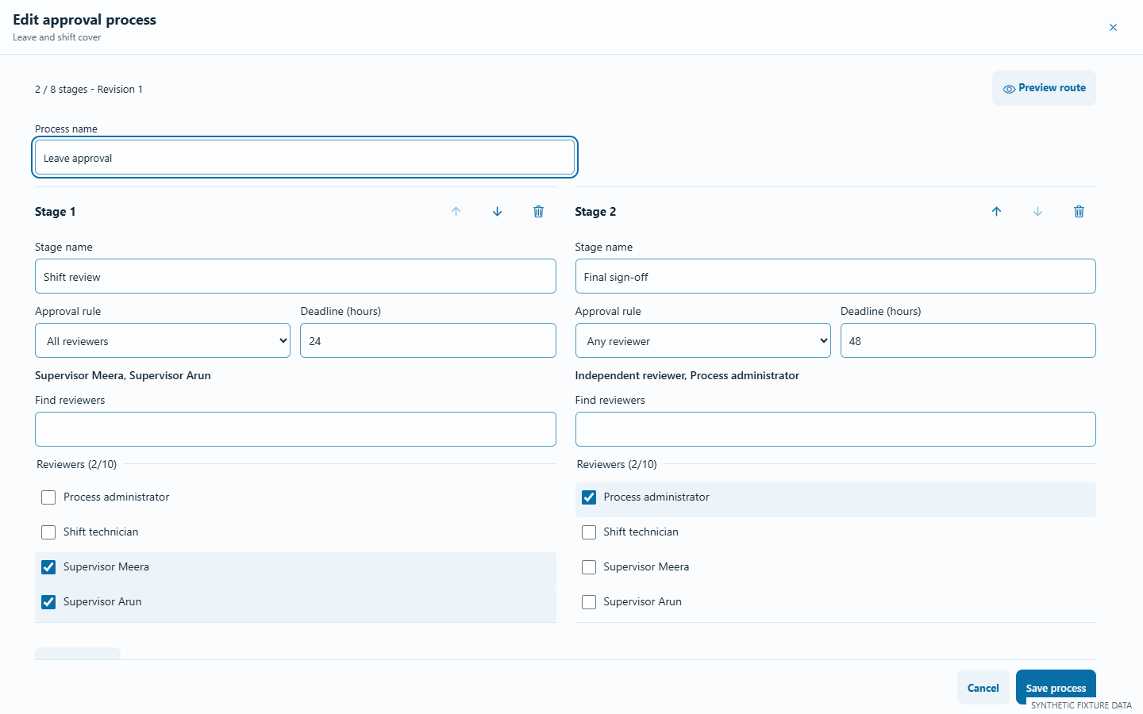
Task: Click the 'Stage 2' heading
Action: coord(595,212)
